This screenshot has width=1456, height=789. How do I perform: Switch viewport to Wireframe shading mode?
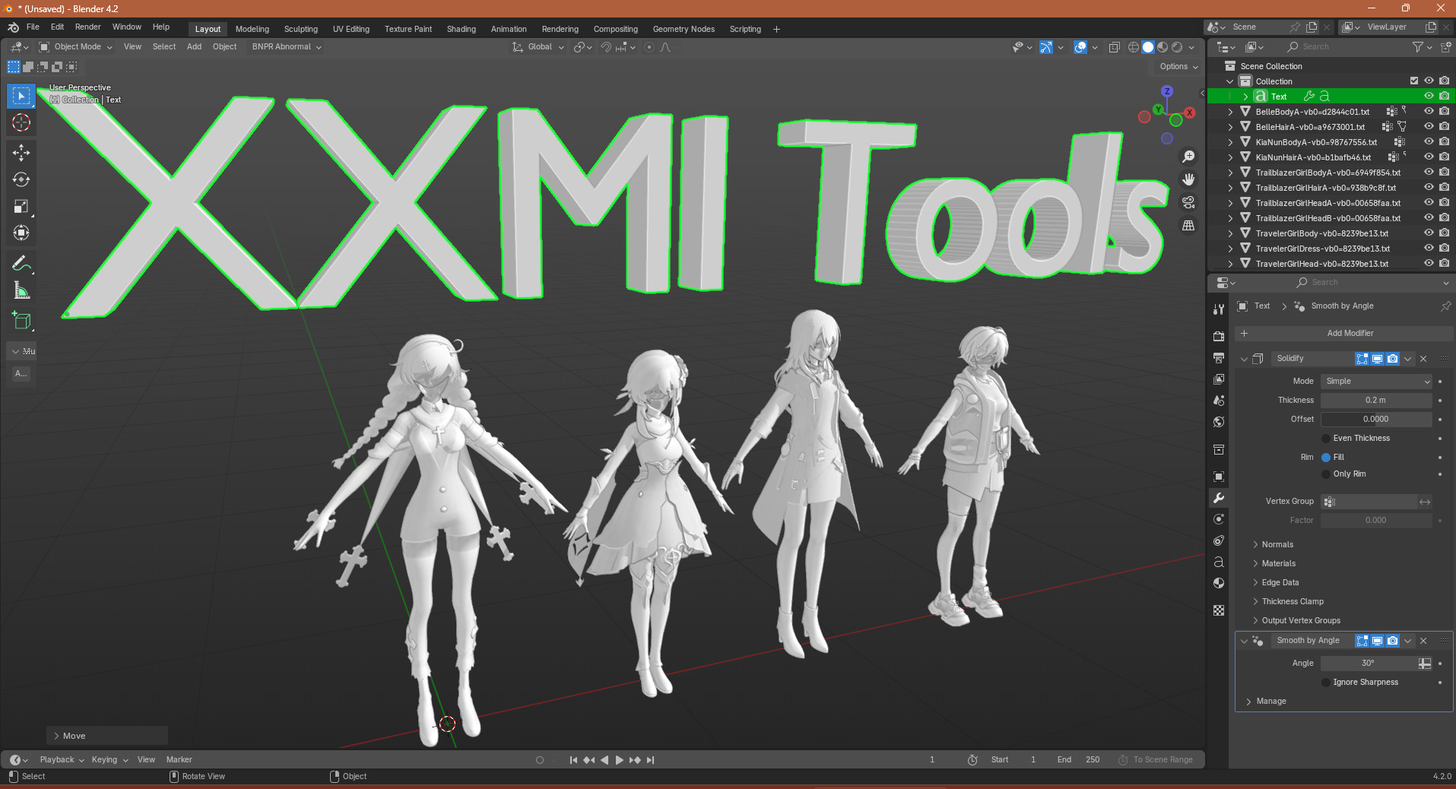click(1134, 47)
